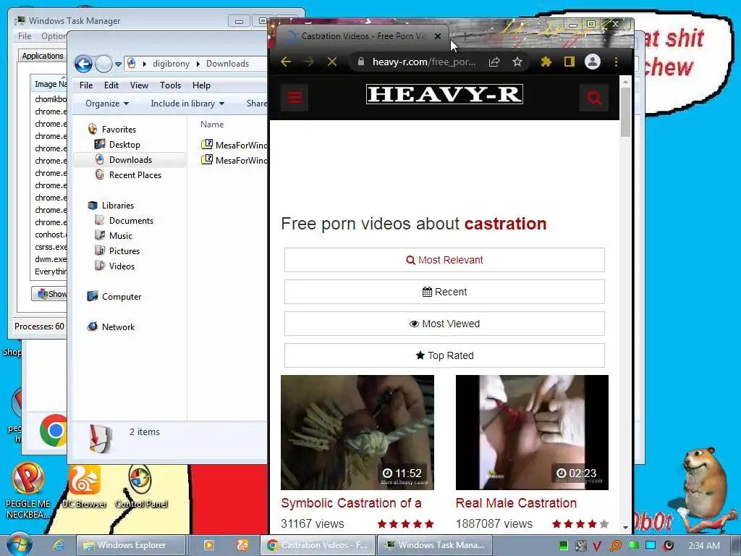Close the Castration Videos tab

click(x=438, y=36)
